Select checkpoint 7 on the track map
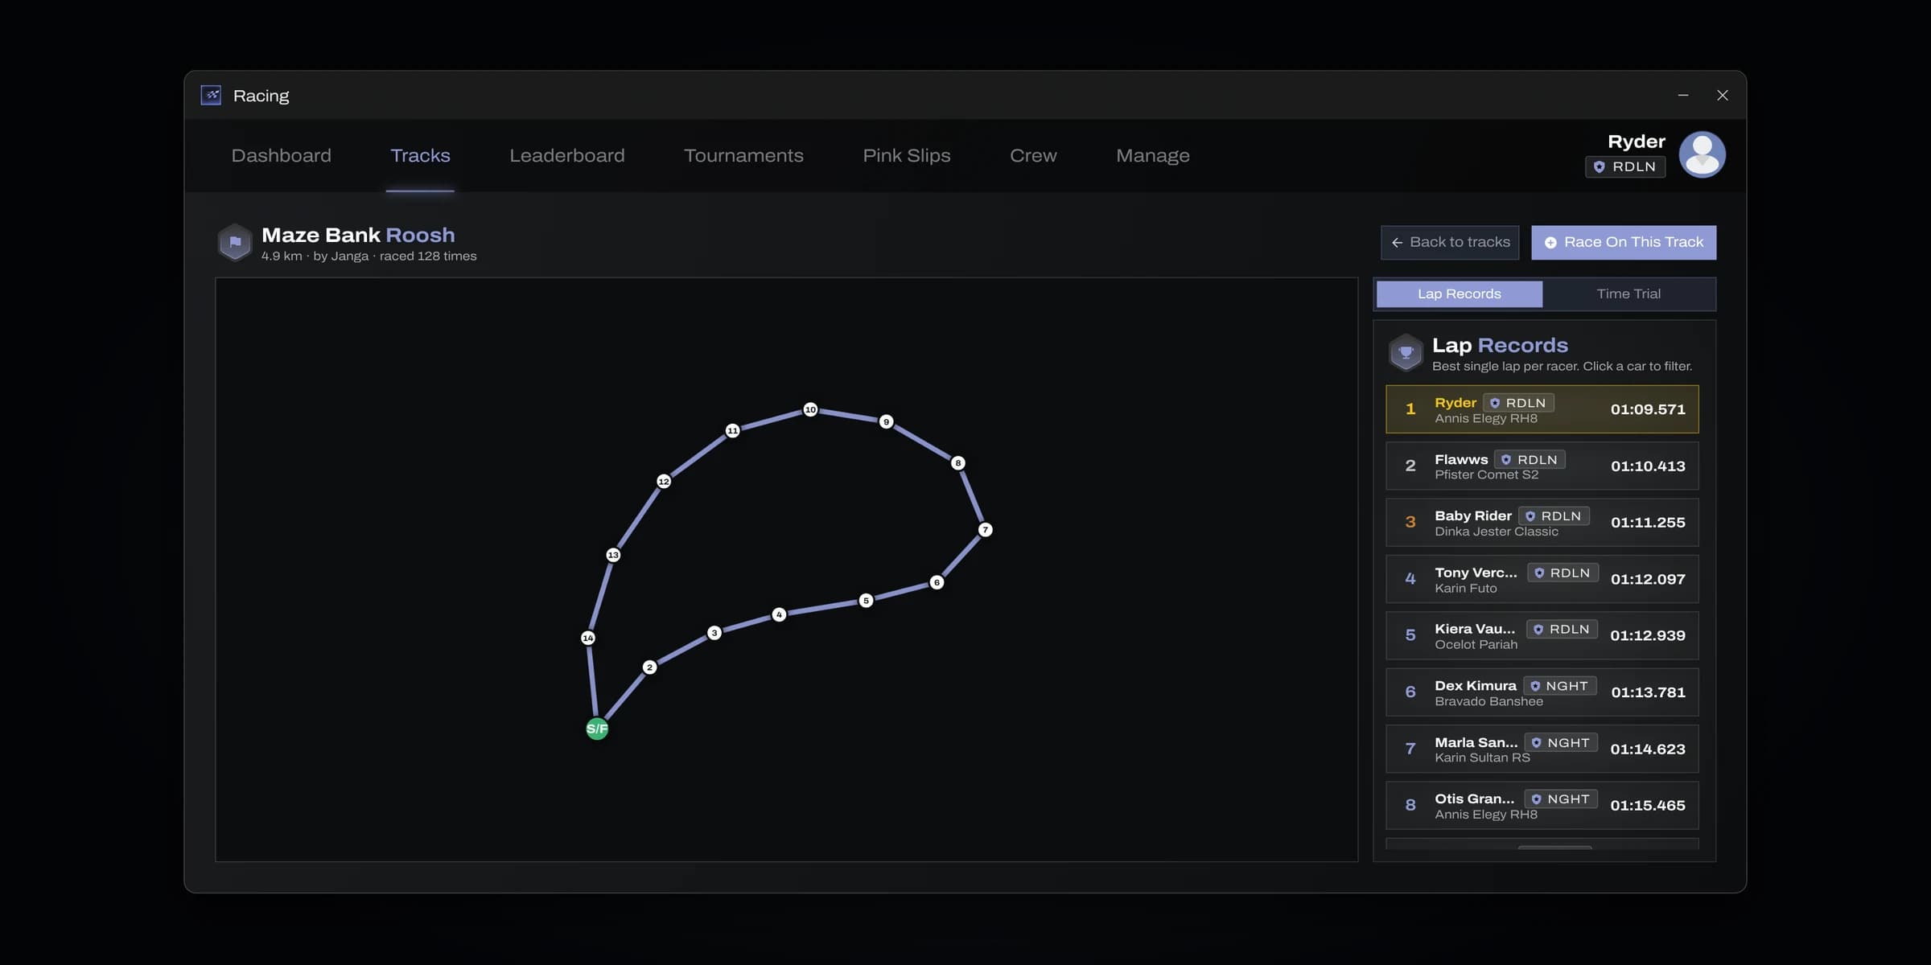Viewport: 1931px width, 965px height. pos(985,529)
